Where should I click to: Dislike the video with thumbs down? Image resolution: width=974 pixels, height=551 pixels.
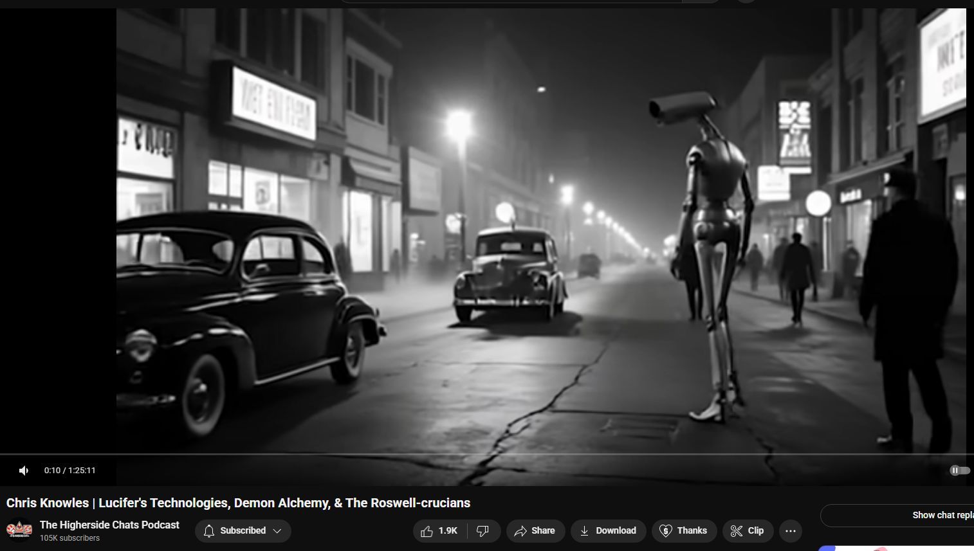pos(482,531)
